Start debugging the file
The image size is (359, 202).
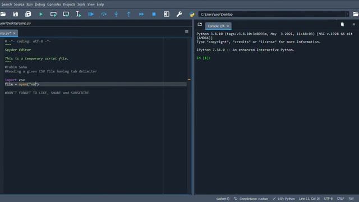[91, 14]
